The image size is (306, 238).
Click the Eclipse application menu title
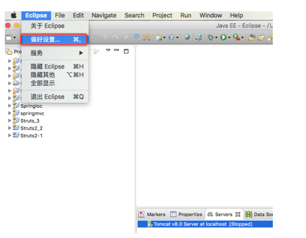(x=36, y=15)
